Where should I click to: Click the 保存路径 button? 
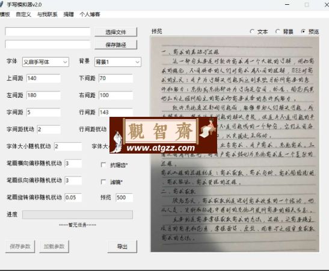point(116,45)
